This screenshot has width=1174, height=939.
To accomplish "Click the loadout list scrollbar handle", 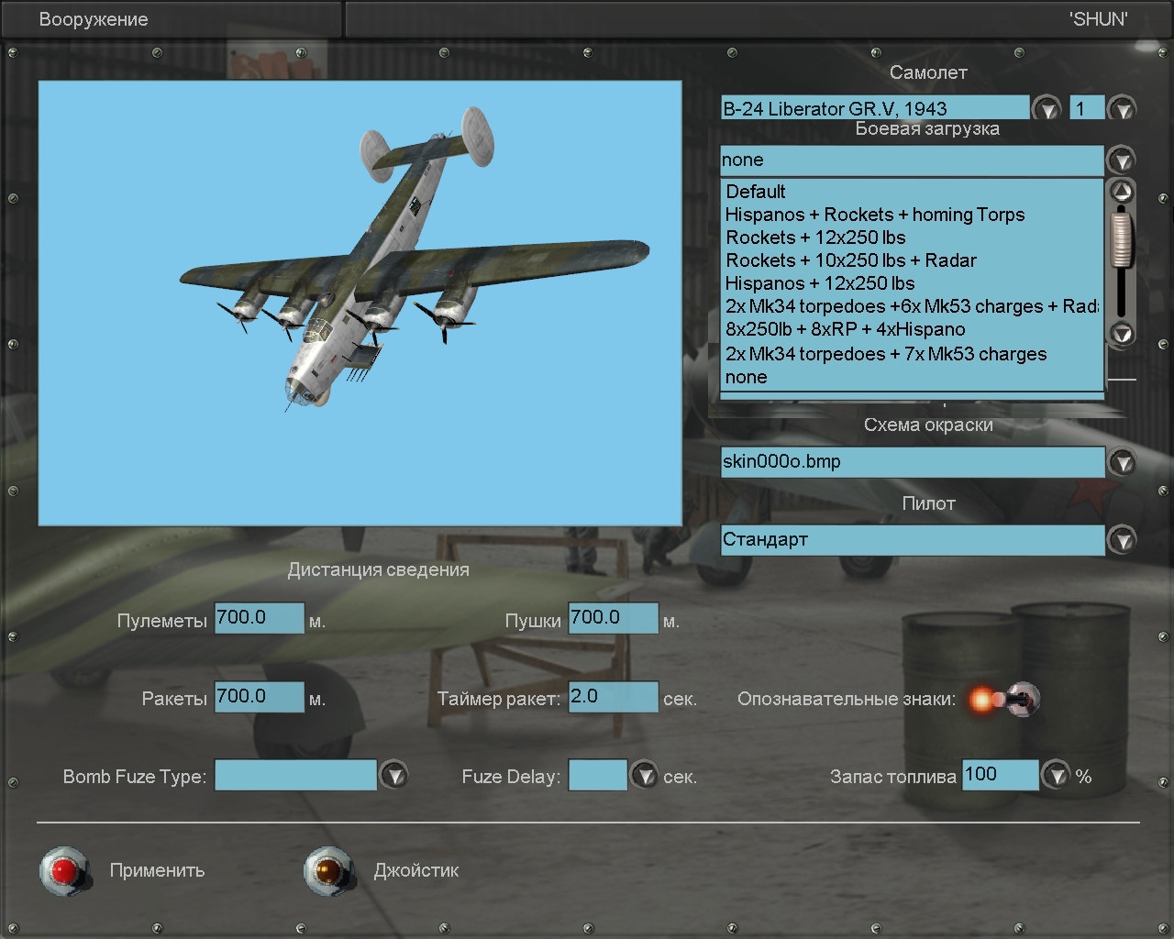I will (x=1121, y=238).
